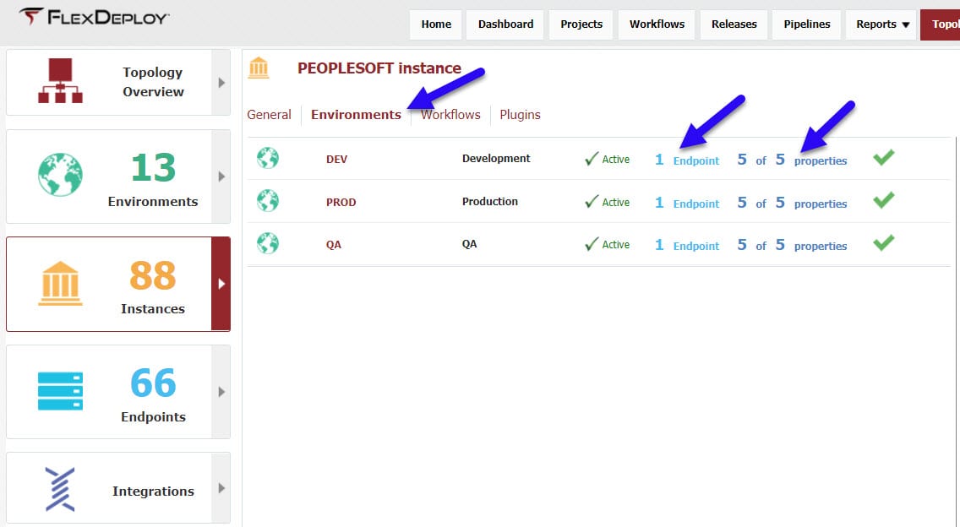Toggle Active status for QA environment

pos(607,244)
